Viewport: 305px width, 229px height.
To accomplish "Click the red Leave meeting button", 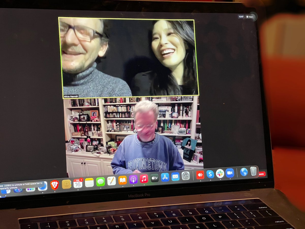I will [262, 174].
